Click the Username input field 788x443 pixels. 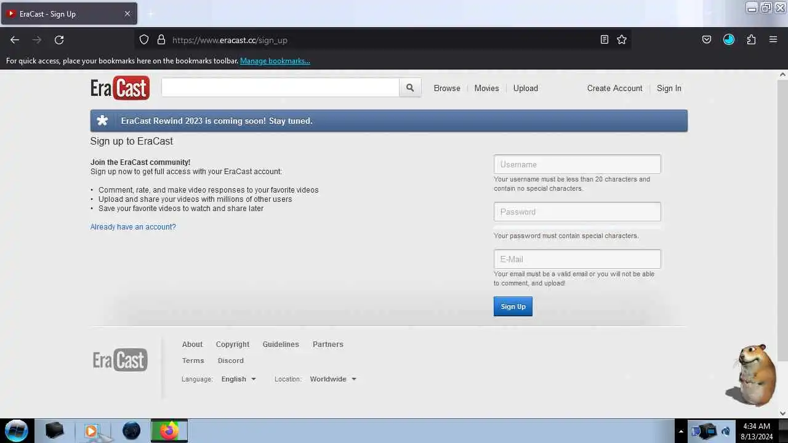577,164
